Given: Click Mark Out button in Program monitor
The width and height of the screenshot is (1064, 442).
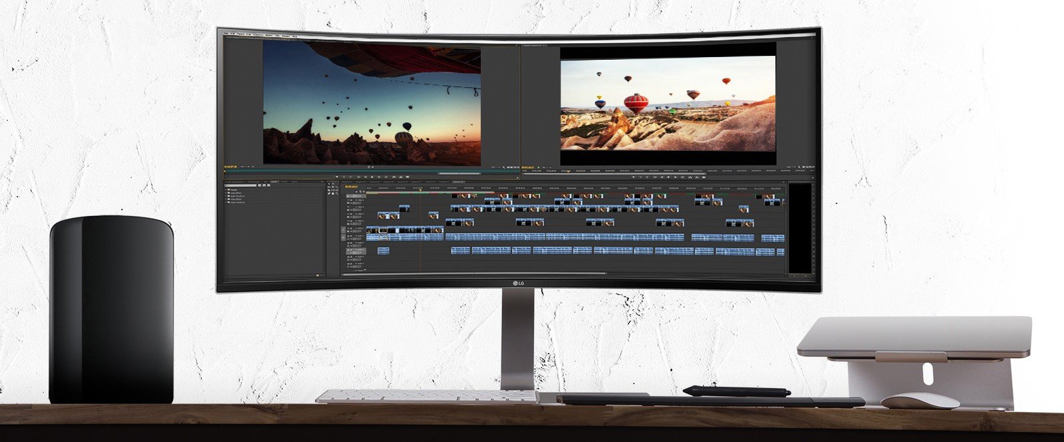Looking at the screenshot, I should (647, 177).
